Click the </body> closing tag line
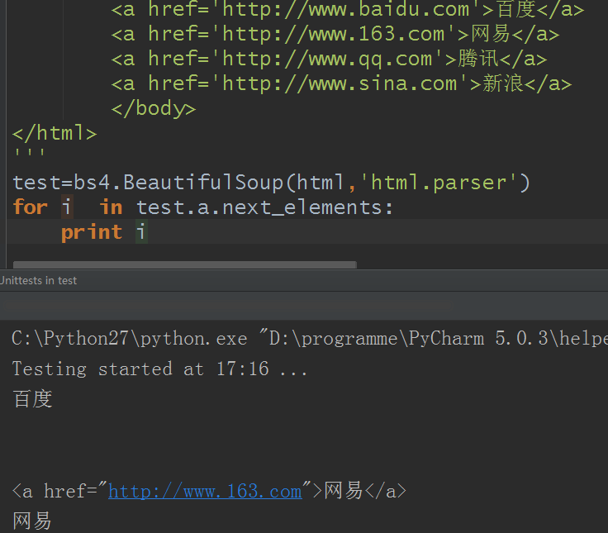608x533 pixels. click(154, 108)
